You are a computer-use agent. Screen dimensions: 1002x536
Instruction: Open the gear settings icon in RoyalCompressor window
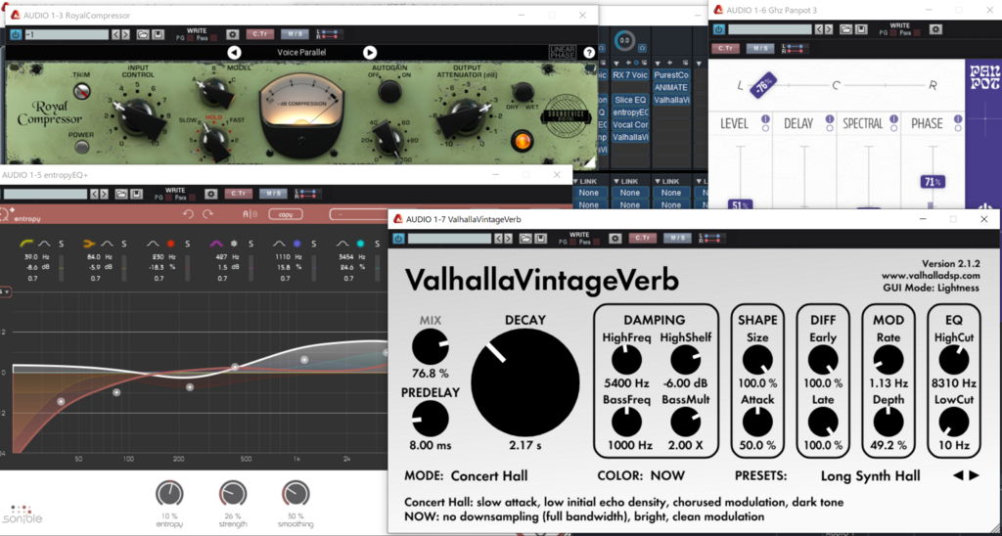(x=233, y=34)
